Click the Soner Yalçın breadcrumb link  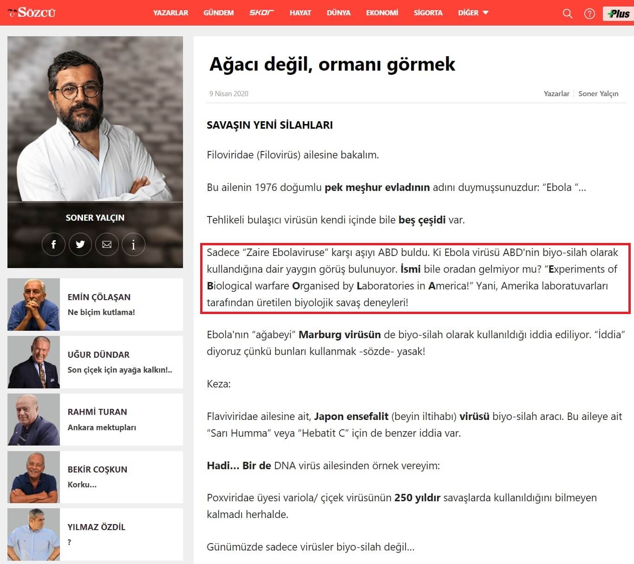pos(598,93)
